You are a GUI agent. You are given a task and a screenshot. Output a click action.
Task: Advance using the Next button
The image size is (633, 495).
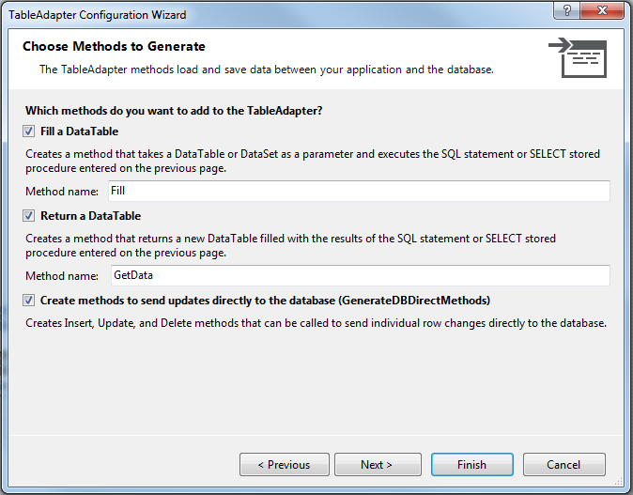pos(378,465)
